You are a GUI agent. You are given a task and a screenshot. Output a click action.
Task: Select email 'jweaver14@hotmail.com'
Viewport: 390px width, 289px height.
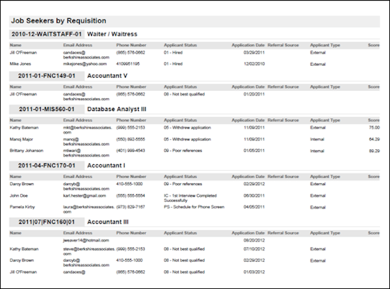point(86,240)
